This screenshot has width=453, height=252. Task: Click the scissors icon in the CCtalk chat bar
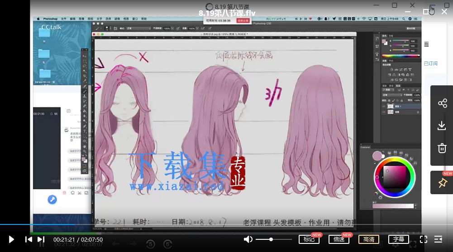[x=80, y=193]
